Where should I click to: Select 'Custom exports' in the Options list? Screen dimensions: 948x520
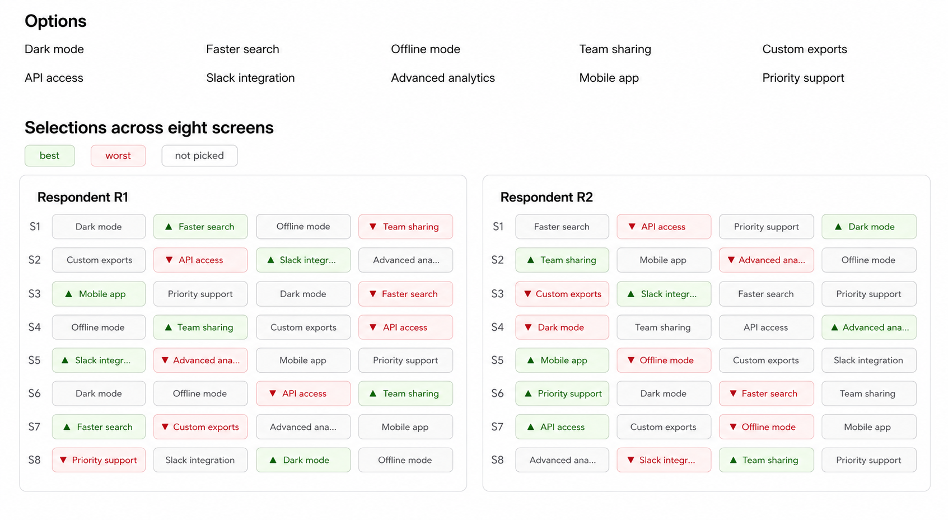[805, 49]
